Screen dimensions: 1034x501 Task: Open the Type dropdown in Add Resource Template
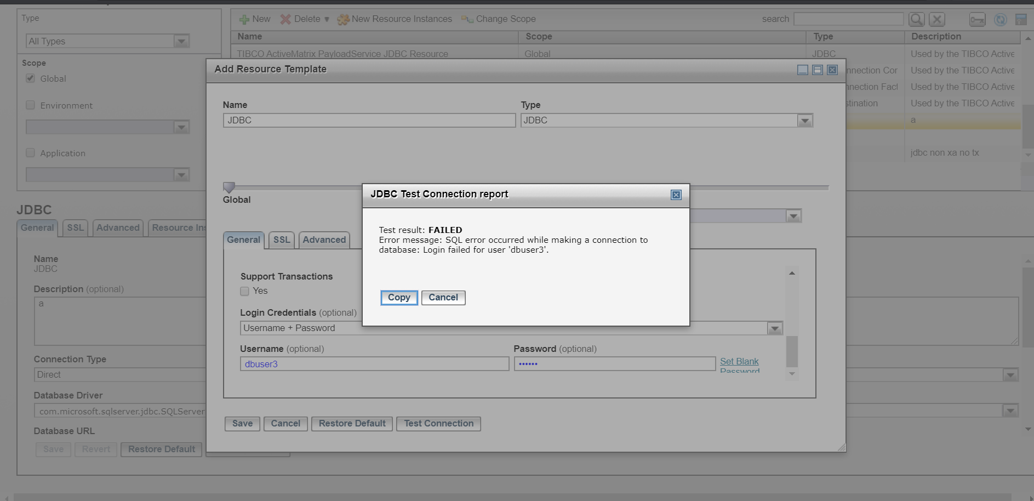tap(804, 121)
